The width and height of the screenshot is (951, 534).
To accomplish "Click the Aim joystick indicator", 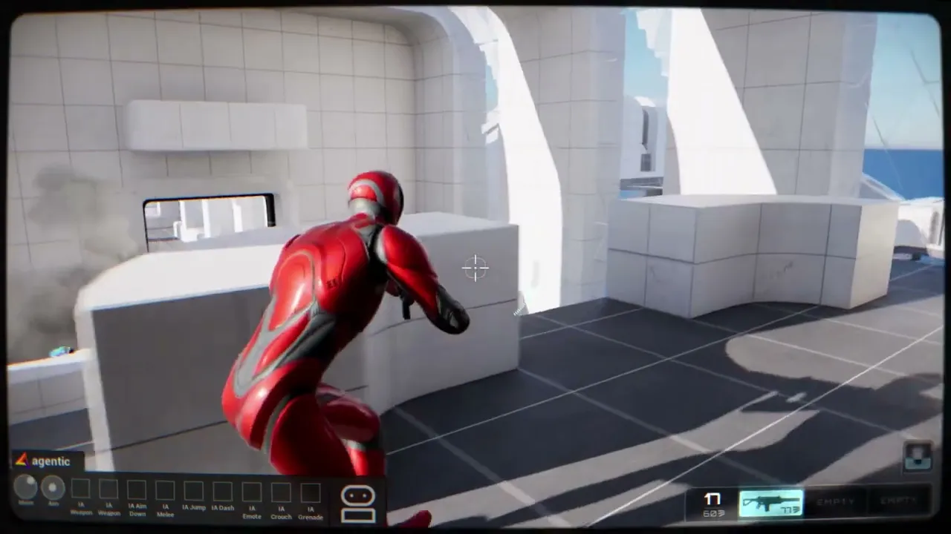I will pos(53,487).
